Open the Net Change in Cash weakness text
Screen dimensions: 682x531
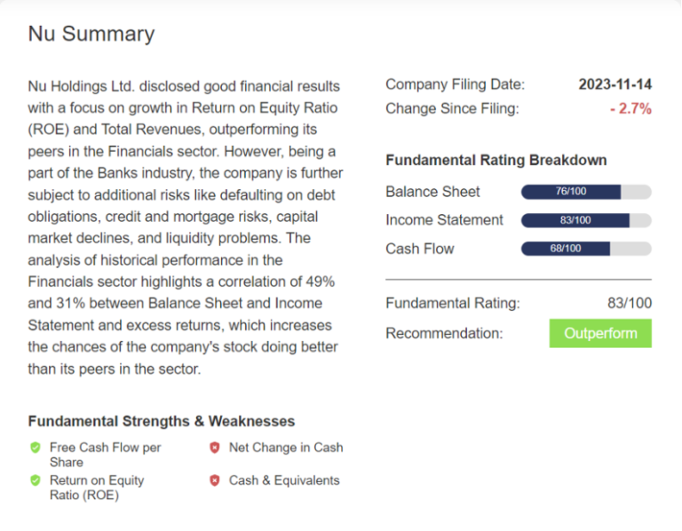click(x=285, y=448)
